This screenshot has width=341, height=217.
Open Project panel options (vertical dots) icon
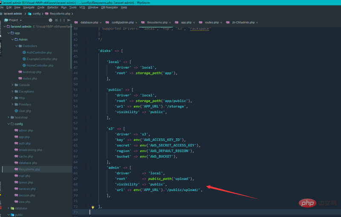pyautogui.click(x=64, y=20)
